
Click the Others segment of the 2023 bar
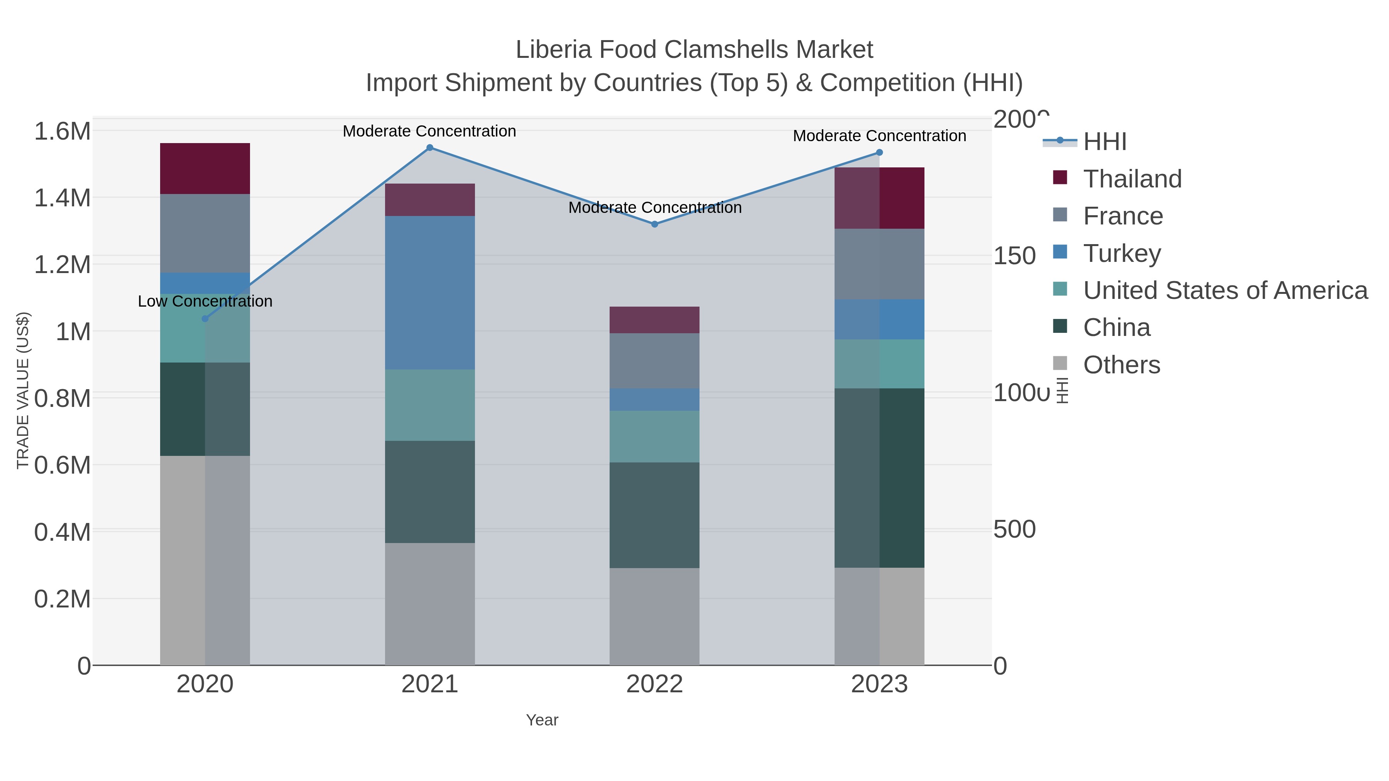879,616
